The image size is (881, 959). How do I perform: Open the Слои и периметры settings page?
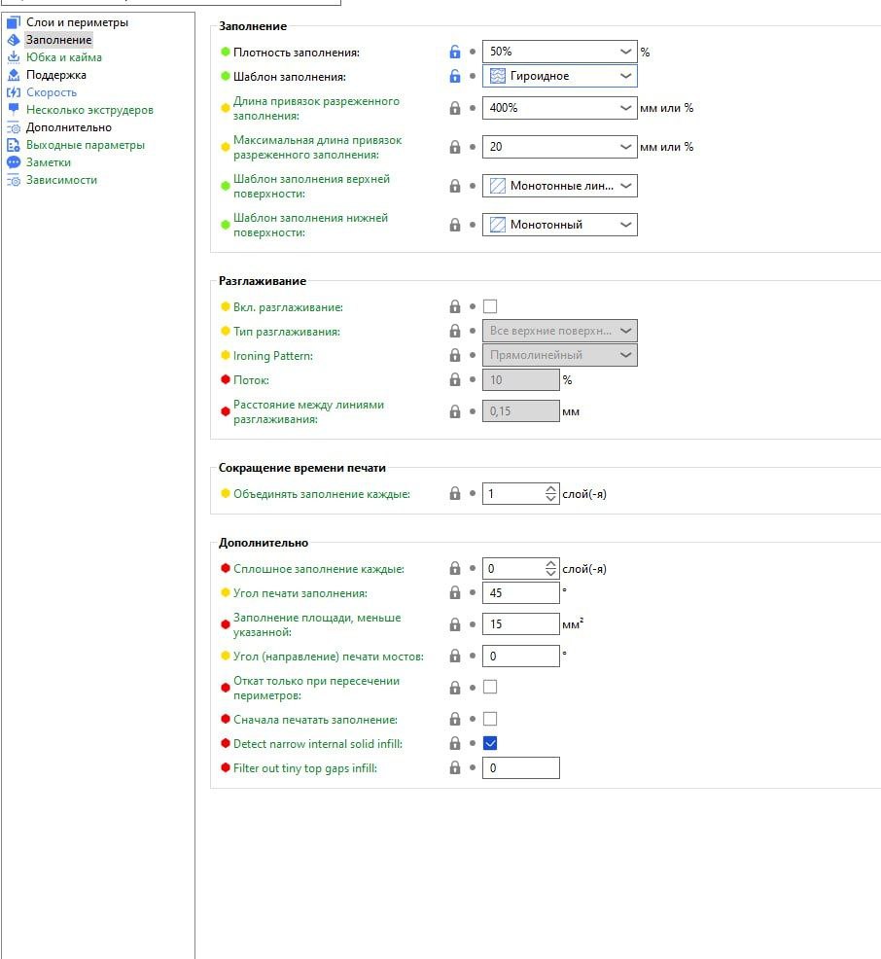pyautogui.click(x=77, y=22)
